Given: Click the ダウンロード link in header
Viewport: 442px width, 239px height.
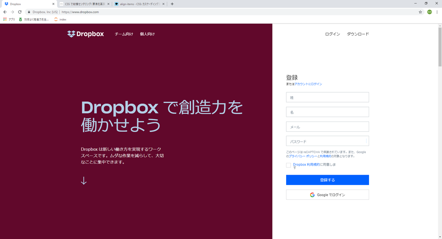Looking at the screenshot, I should [x=358, y=34].
